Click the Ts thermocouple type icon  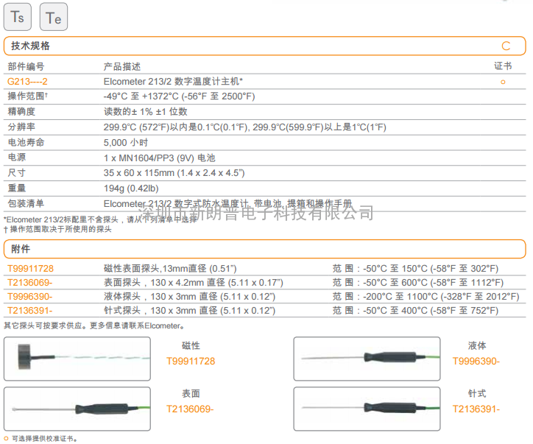(x=18, y=17)
